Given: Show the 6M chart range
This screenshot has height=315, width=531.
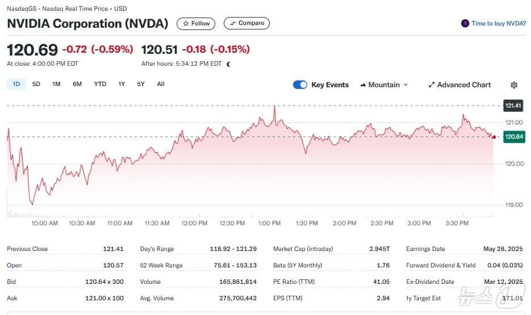Looking at the screenshot, I should pyautogui.click(x=77, y=84).
